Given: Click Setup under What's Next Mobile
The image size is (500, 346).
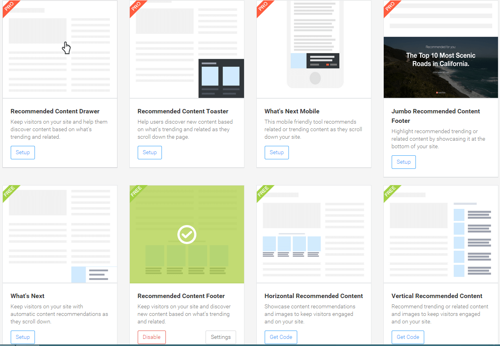Looking at the screenshot, I should (x=277, y=153).
